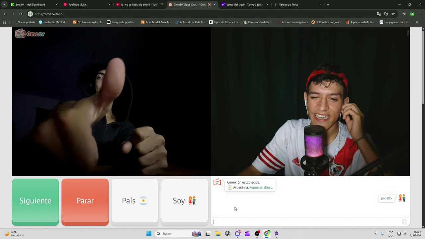Open the media controls icon in toolbar

tap(404, 14)
